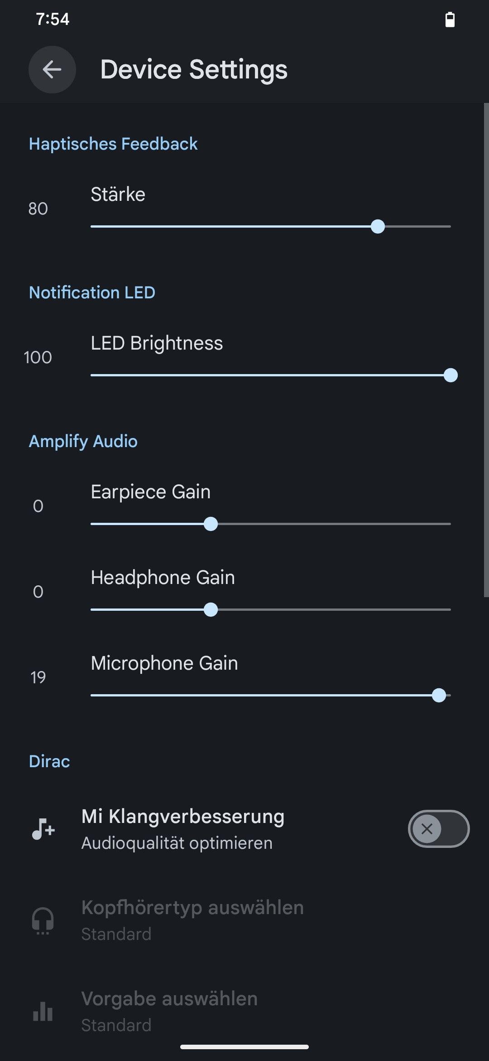Viewport: 489px width, 1061px height.
Task: Enable the Mi Klangverbesserung switch
Action: pyautogui.click(x=438, y=829)
